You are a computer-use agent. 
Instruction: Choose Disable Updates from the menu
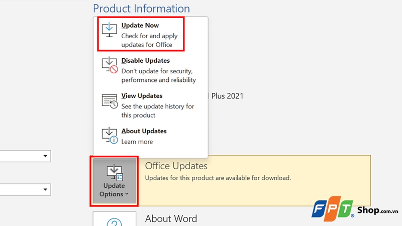point(151,70)
